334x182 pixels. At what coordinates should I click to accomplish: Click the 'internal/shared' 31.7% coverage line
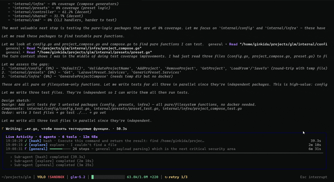pos(45,16)
